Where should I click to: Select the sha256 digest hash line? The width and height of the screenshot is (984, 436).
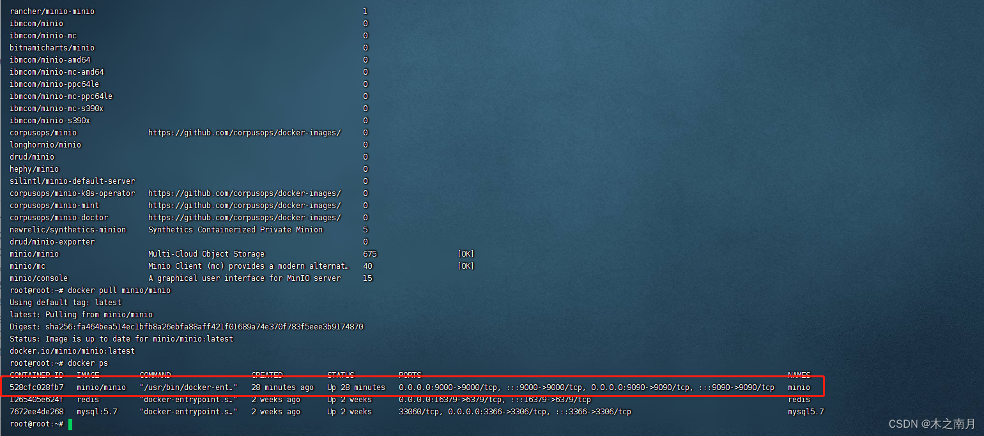pos(187,327)
